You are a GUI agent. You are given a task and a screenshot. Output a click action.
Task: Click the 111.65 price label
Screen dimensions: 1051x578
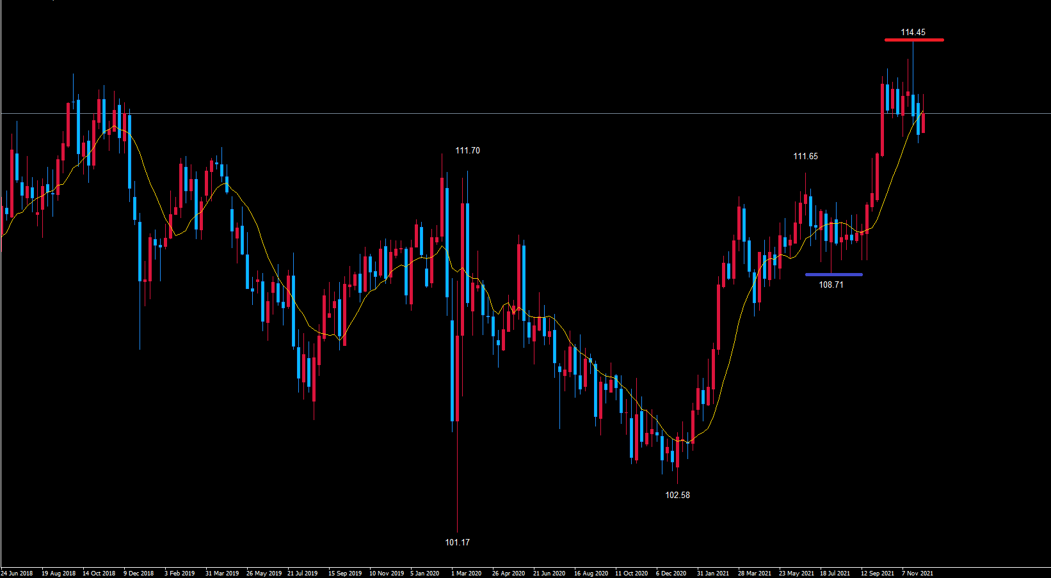[805, 156]
